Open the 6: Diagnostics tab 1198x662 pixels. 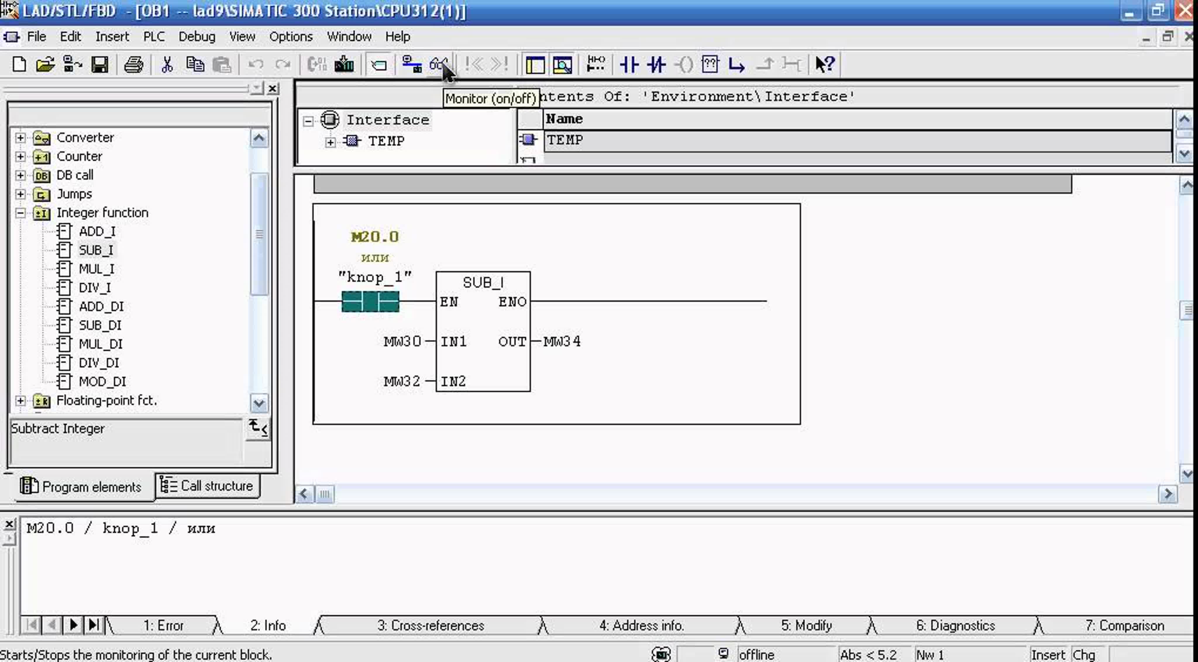tap(955, 626)
